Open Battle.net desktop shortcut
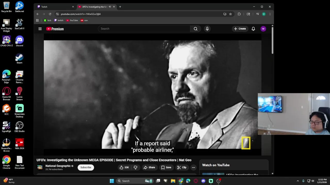The width and height of the screenshot is (330, 185). tap(20, 7)
